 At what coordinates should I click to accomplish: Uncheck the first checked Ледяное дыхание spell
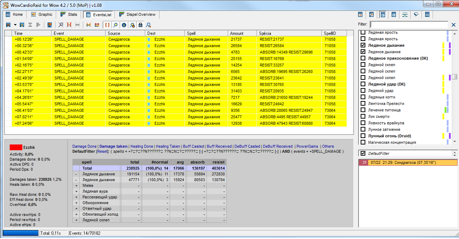pos(363,45)
